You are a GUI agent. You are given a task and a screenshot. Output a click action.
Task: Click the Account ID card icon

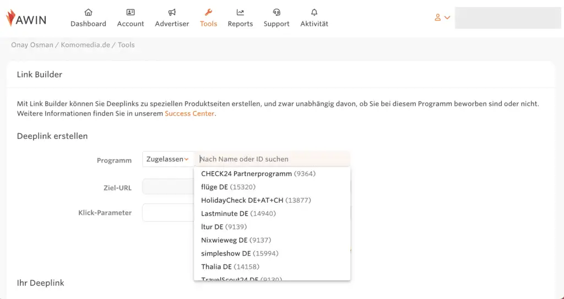(x=130, y=12)
